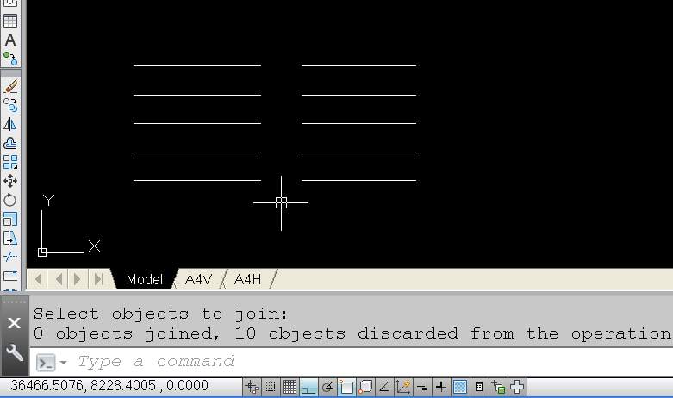This screenshot has width=673, height=398.
Task: Toggle Infer Constraints in status bar
Action: click(x=252, y=388)
